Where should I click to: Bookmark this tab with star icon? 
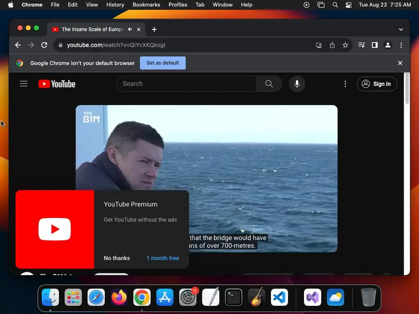(x=345, y=45)
